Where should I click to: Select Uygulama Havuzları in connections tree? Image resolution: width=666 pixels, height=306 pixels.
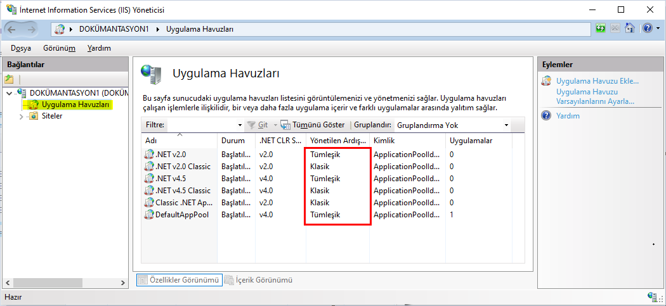pos(76,105)
